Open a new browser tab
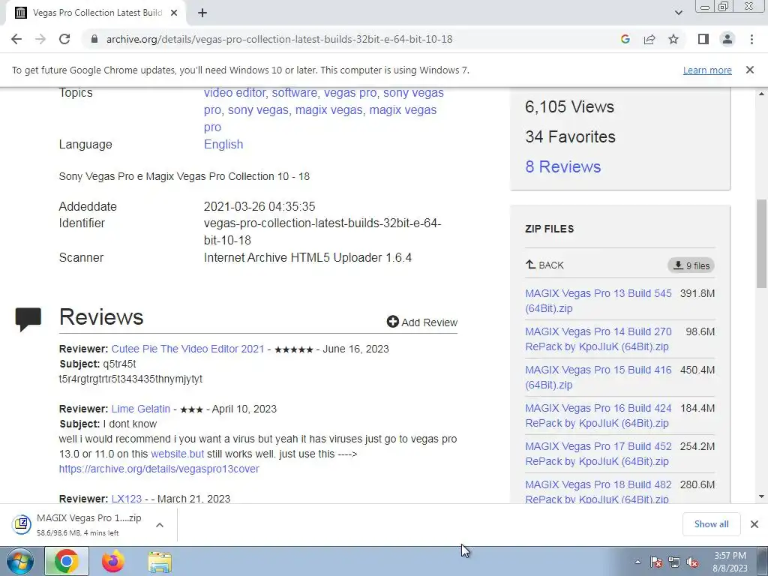This screenshot has width=768, height=576. pyautogui.click(x=202, y=13)
